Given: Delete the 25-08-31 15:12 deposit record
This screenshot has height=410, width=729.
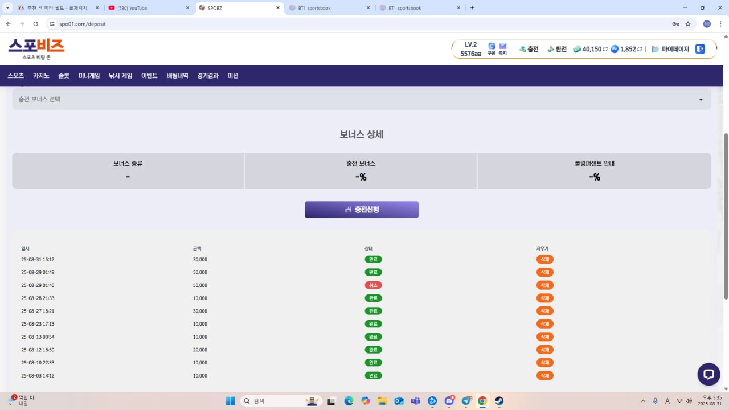Looking at the screenshot, I should [x=544, y=260].
